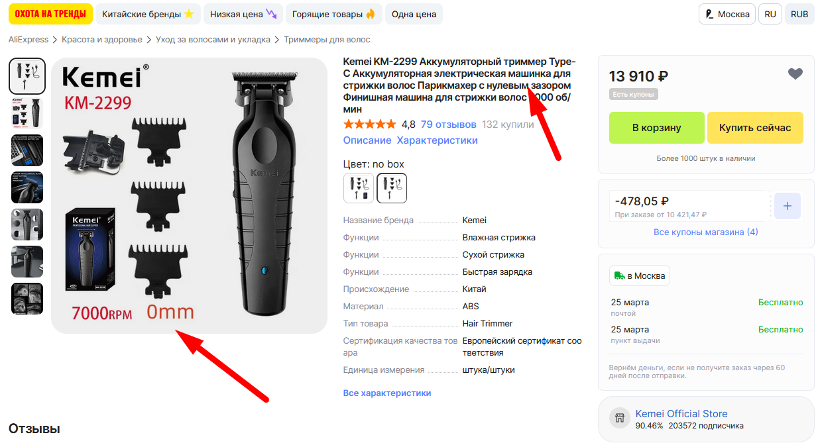Select the 'no box' color variant
818x447 pixels.
[x=392, y=188]
